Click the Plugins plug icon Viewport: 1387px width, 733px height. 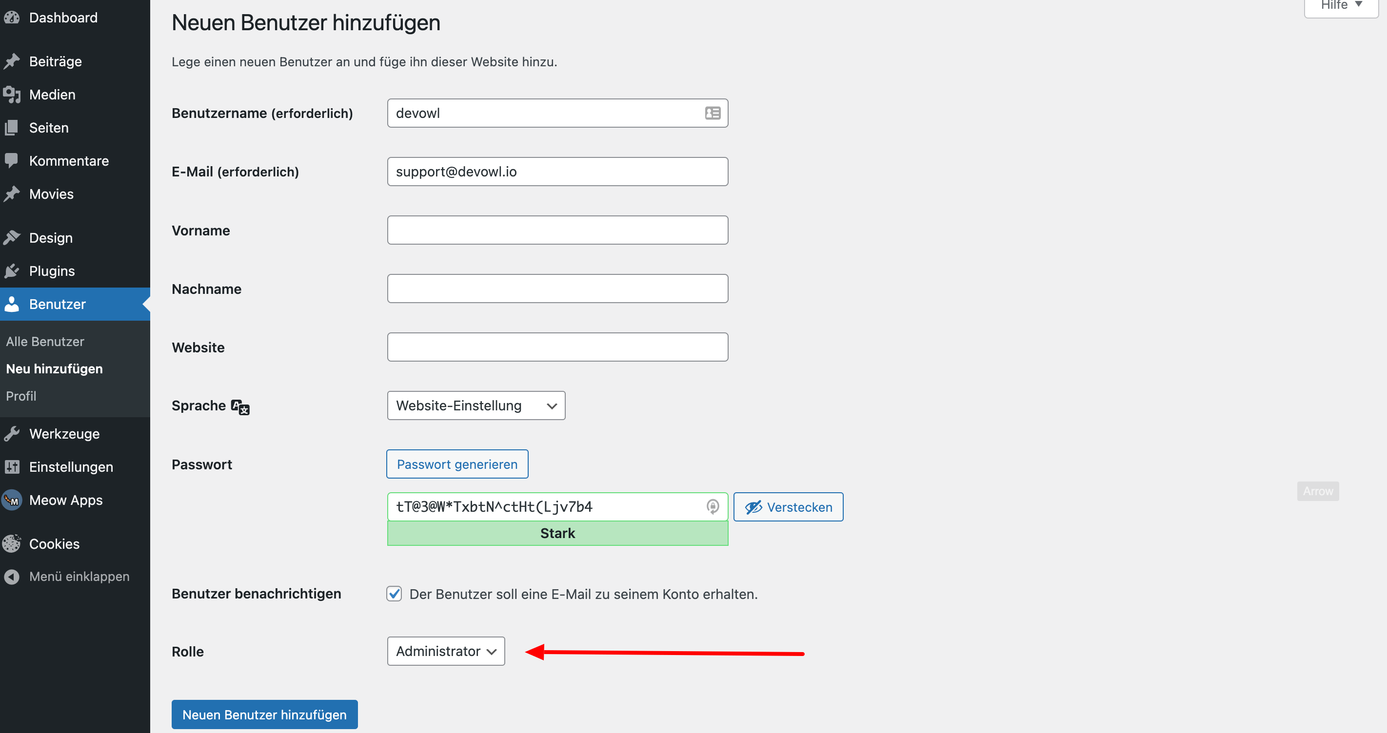point(12,270)
